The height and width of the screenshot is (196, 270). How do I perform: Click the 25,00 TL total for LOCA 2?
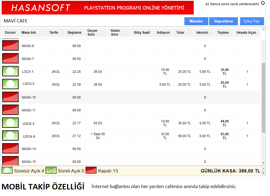(x=225, y=85)
